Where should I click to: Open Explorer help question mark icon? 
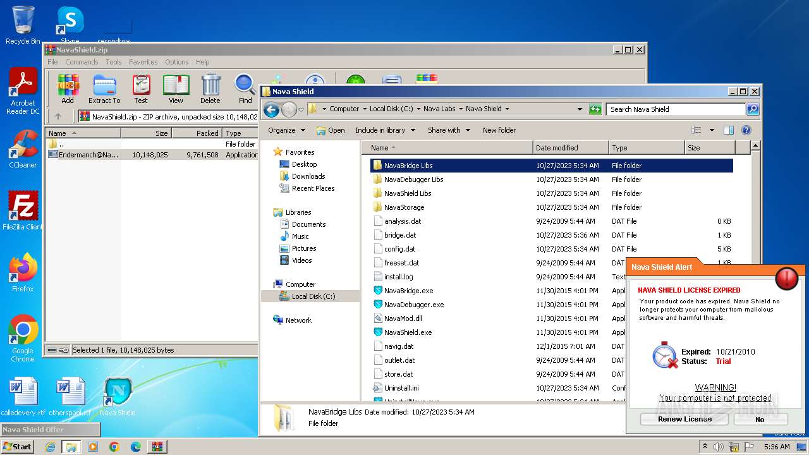click(x=746, y=130)
